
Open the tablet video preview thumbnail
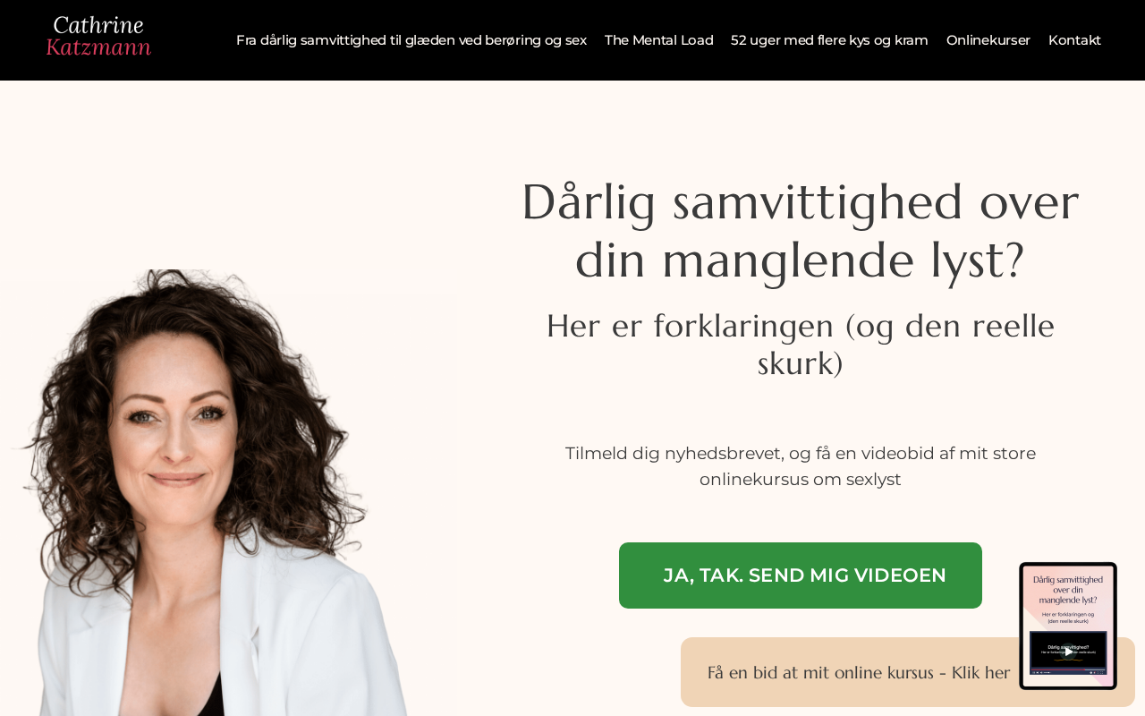click(1068, 652)
